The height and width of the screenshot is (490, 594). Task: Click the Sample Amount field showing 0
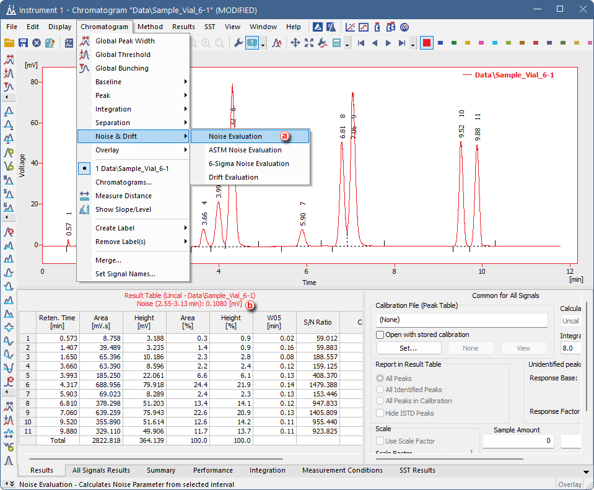click(x=518, y=440)
